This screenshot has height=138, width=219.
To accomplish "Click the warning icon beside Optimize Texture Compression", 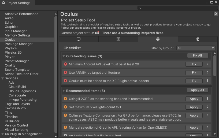I will tap(65, 115).
